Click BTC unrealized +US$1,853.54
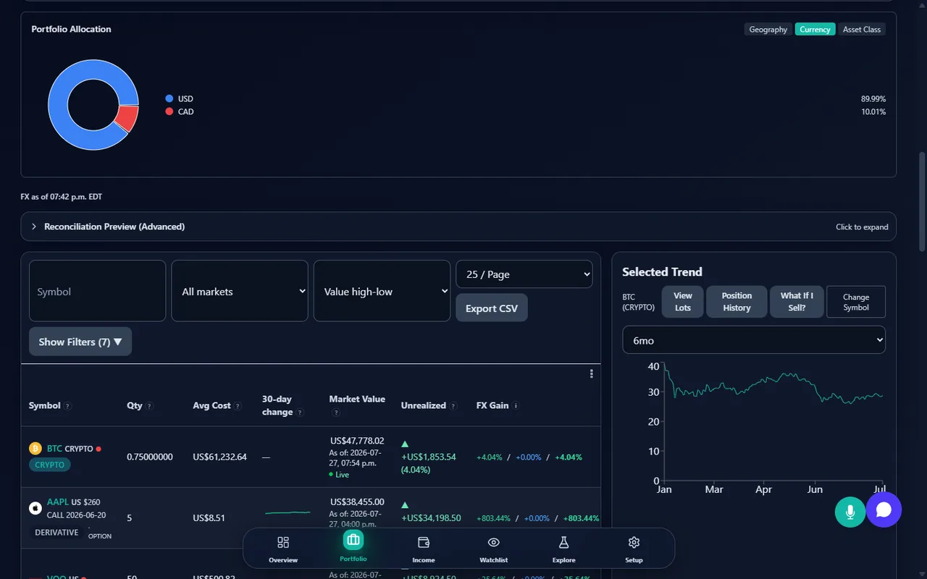Screen dimensions: 927x579 point(429,457)
